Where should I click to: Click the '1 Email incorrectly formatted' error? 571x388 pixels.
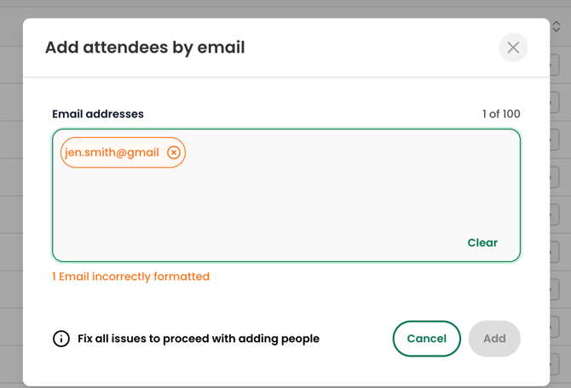pyautogui.click(x=130, y=277)
